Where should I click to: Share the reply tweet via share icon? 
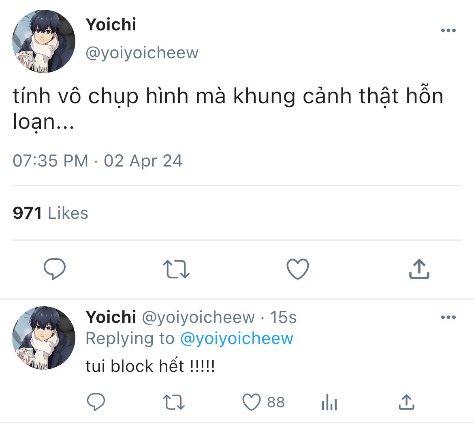pyautogui.click(x=407, y=402)
